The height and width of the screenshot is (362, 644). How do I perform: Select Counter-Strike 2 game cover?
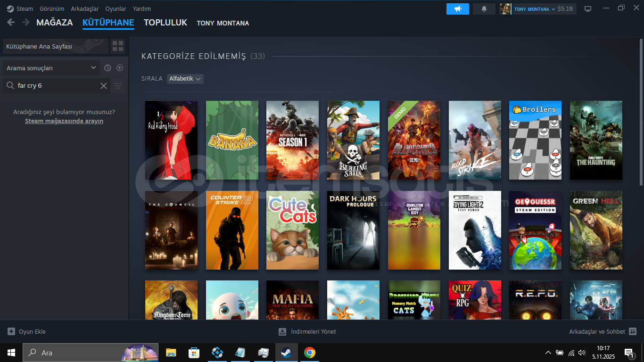[x=232, y=230]
